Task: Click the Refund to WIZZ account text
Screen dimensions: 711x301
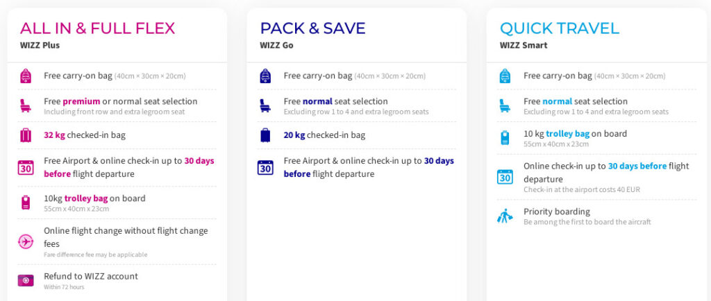Action: 90,276
